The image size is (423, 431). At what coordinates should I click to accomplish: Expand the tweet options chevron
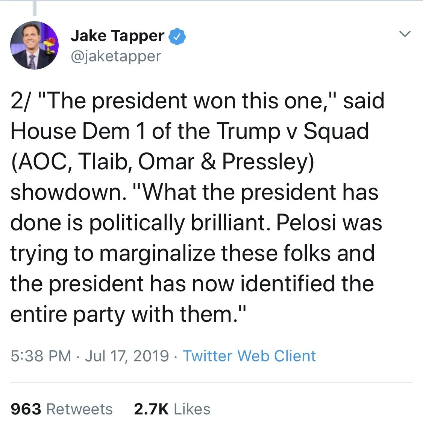tap(405, 34)
